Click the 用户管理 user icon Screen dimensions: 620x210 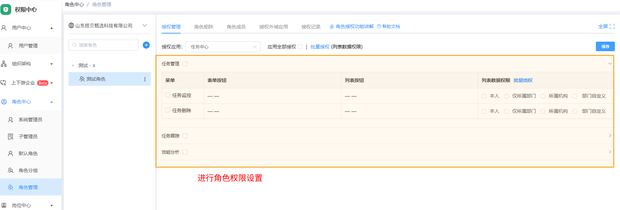(11, 46)
